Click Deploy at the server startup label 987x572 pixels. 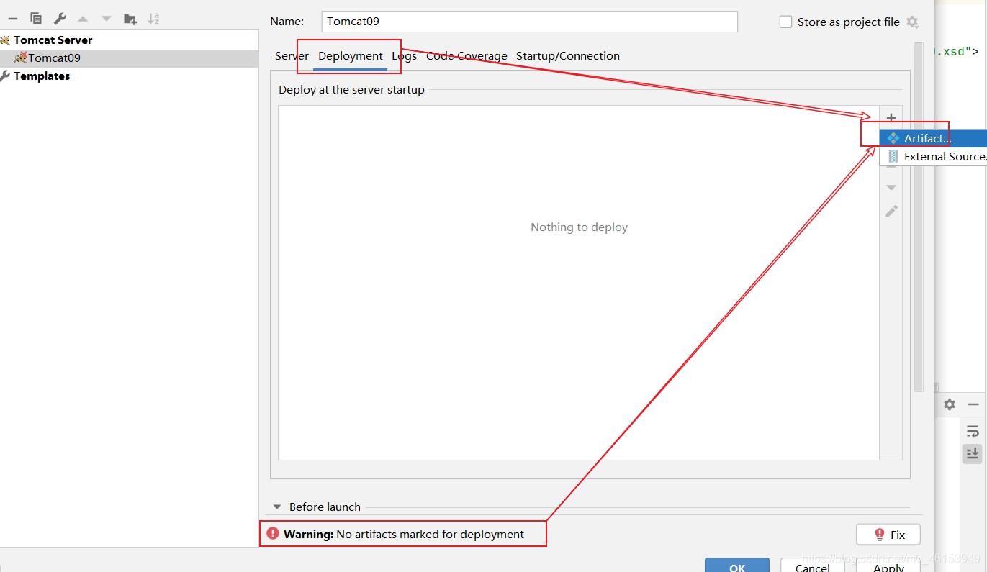click(351, 90)
